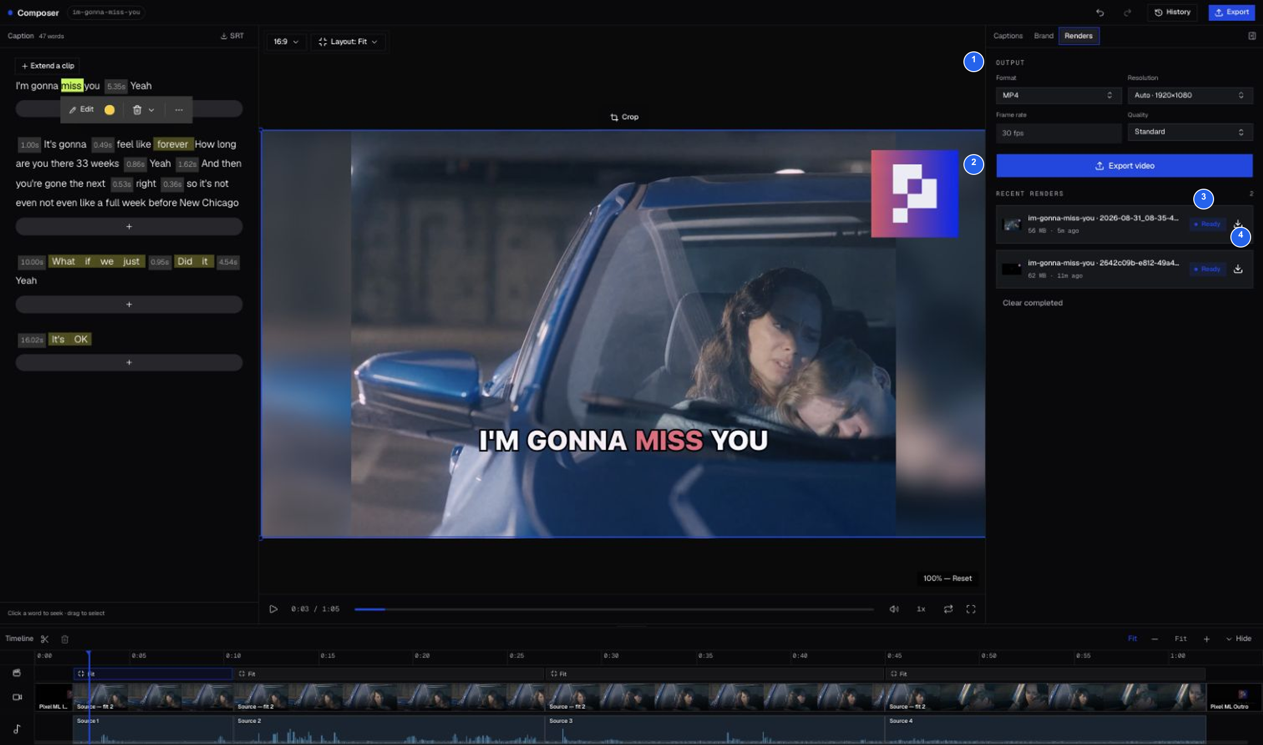Switch to the Brand tab

[x=1043, y=36]
